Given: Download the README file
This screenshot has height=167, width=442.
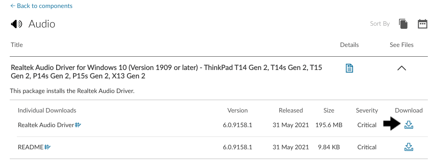Looking at the screenshot, I should [409, 147].
